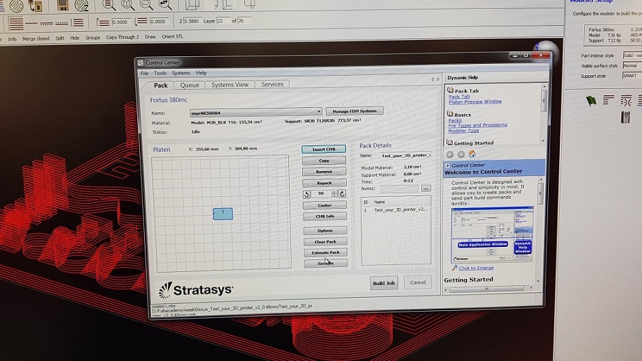Open Dynamic Help home page
The image size is (642, 361).
(472, 154)
